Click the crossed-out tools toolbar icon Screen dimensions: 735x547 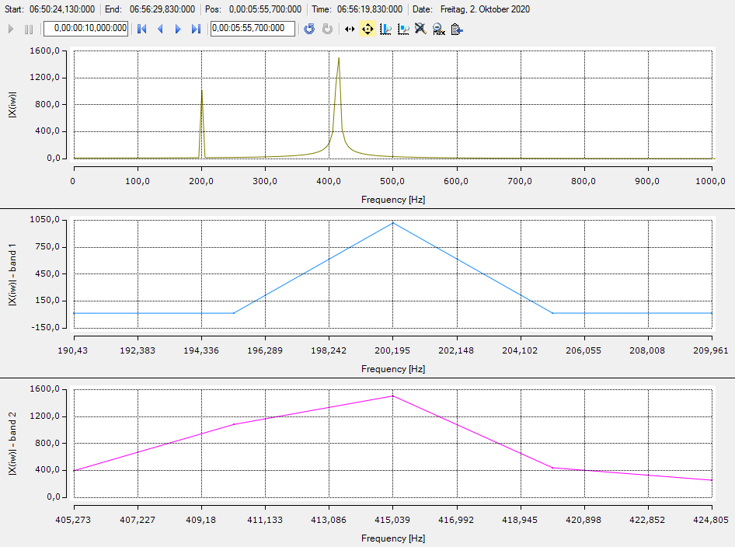[x=420, y=29]
